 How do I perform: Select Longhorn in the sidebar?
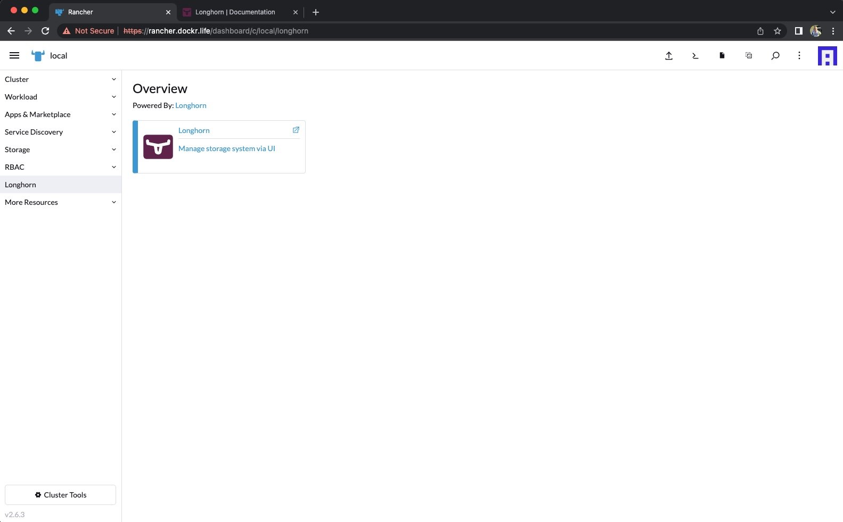pos(21,185)
